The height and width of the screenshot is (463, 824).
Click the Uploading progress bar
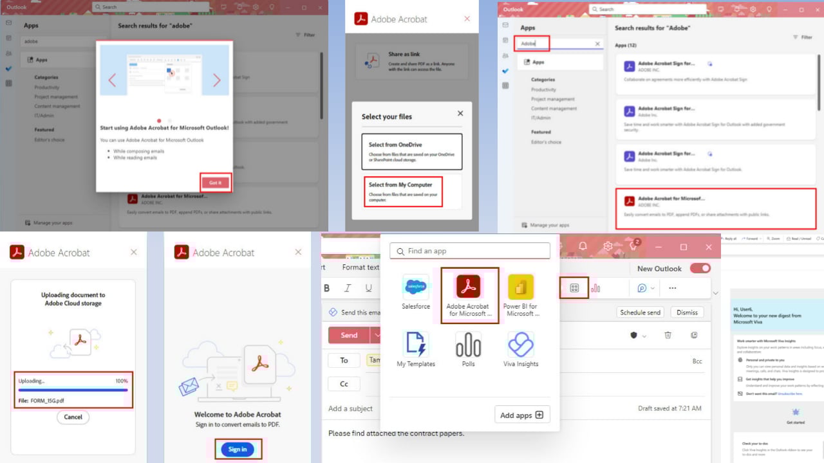[x=73, y=390]
